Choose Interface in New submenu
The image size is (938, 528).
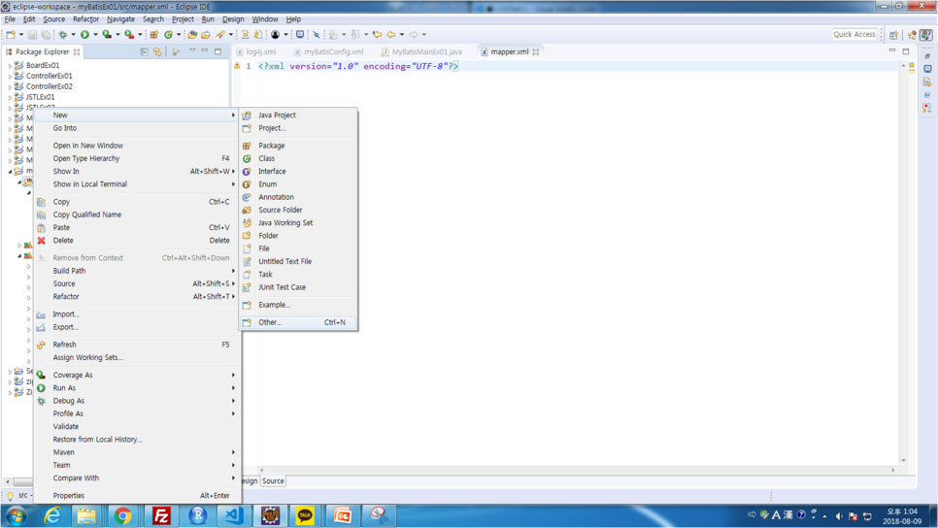point(298,172)
